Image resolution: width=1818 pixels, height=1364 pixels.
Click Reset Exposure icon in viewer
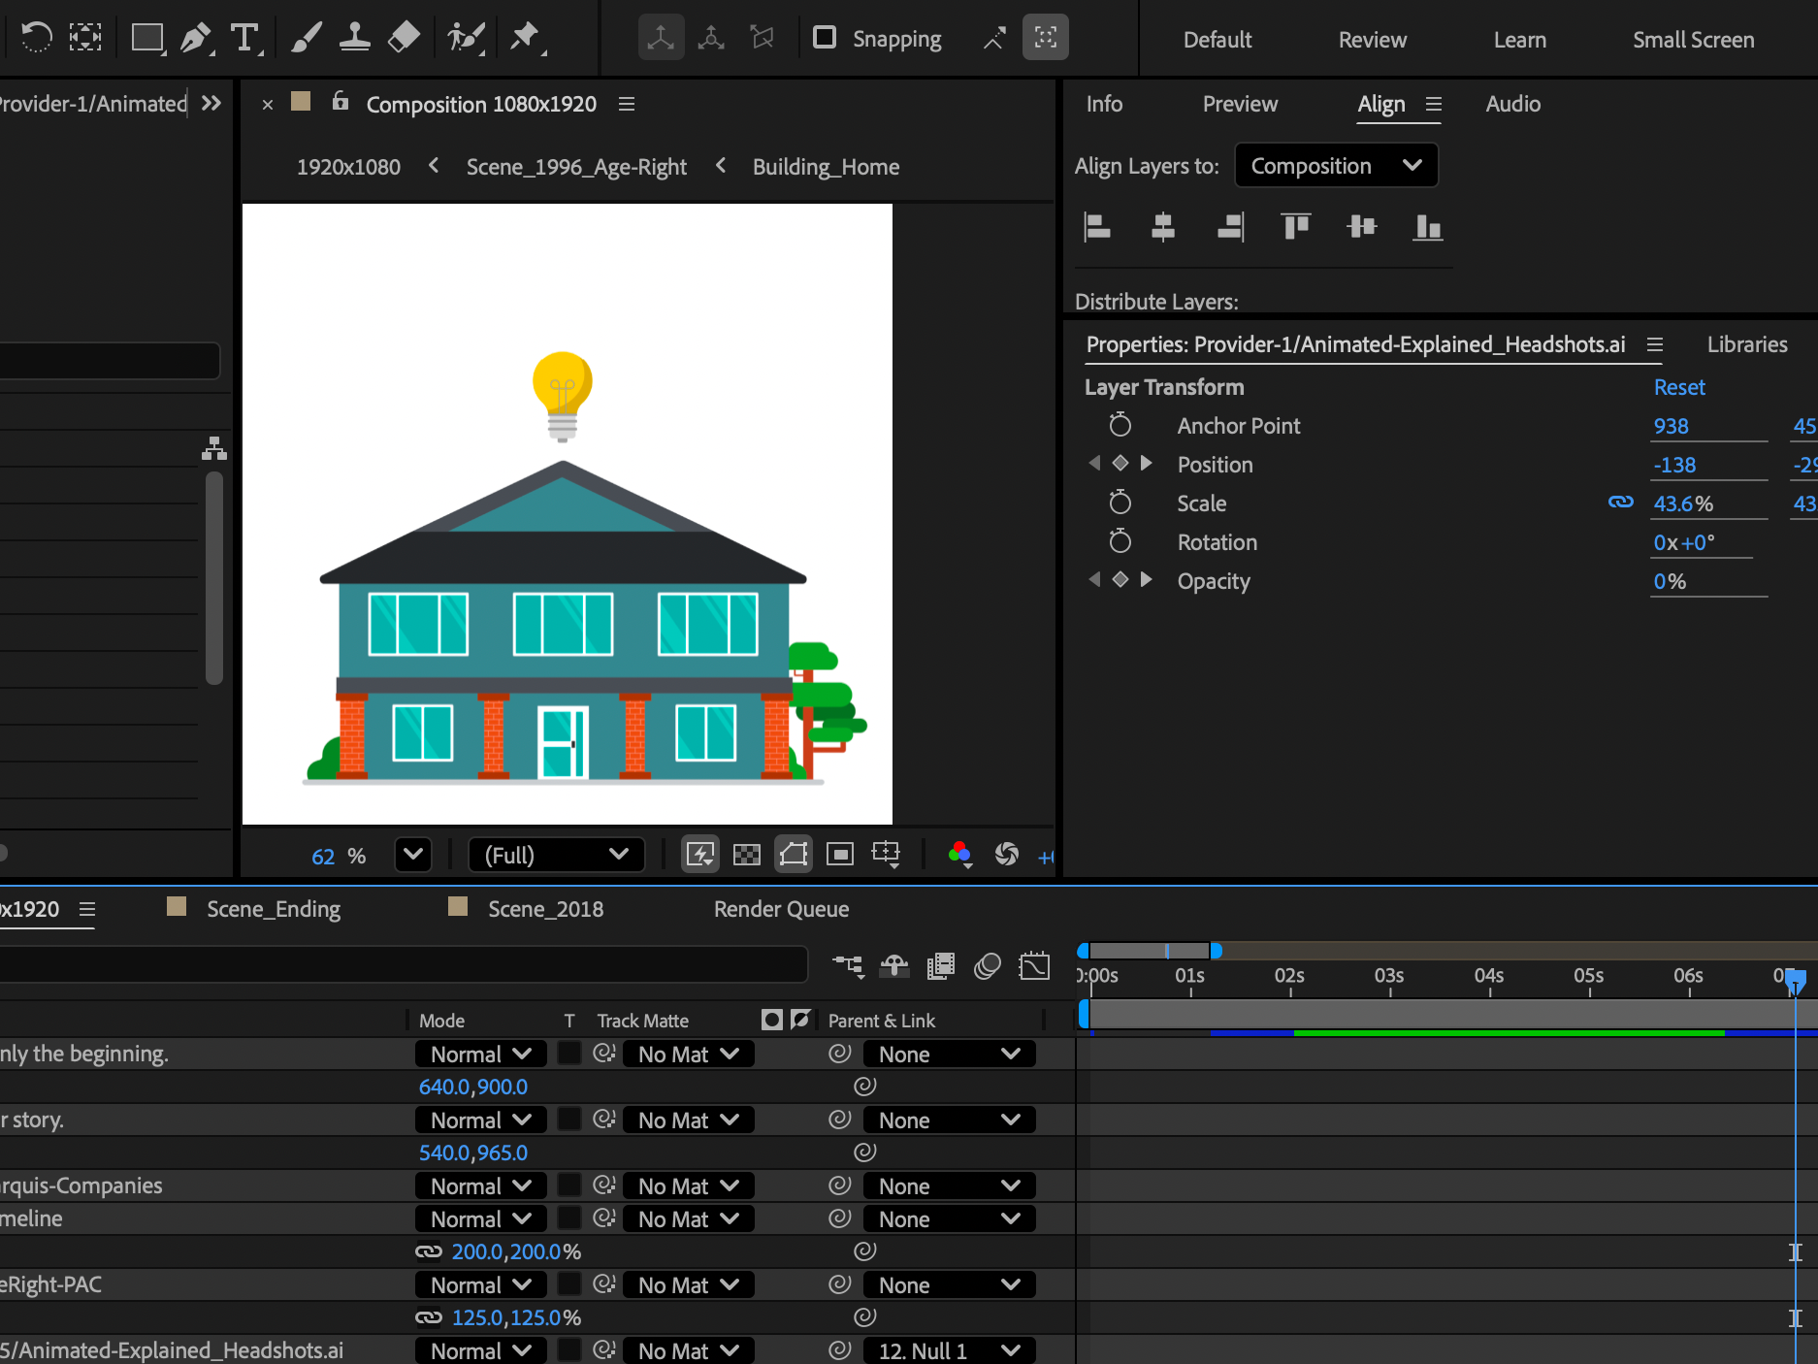[x=1007, y=855]
